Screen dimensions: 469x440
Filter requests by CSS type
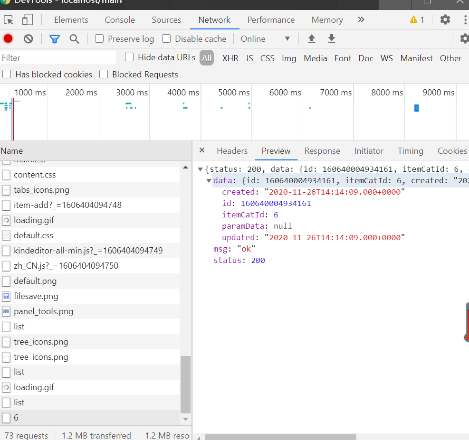268,58
